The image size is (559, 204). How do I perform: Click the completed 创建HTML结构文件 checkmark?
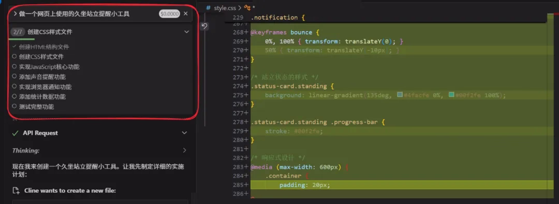(14, 47)
